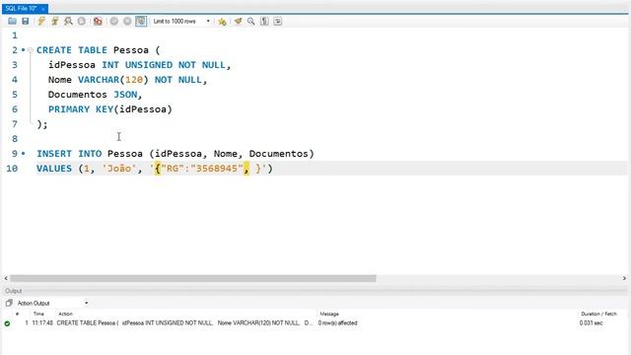Image resolution: width=631 pixels, height=355 pixels.
Task: Click the Message column header
Action: coord(329,314)
